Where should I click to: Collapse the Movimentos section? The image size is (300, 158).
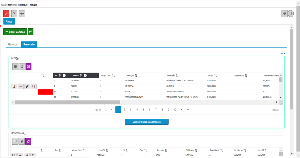(25, 133)
